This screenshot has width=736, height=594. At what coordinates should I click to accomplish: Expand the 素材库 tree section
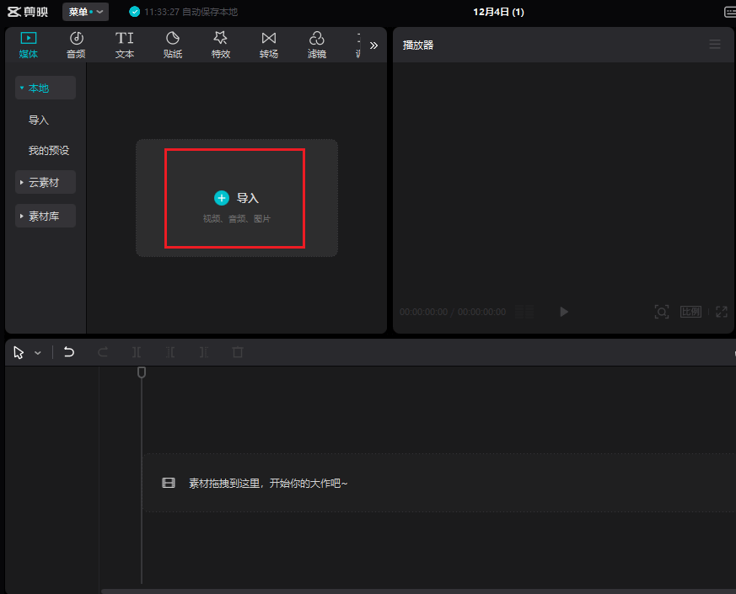[x=46, y=216]
